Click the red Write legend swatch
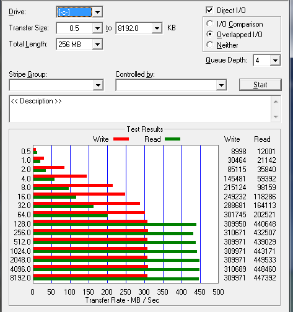This screenshot has height=312, width=293. [x=121, y=139]
